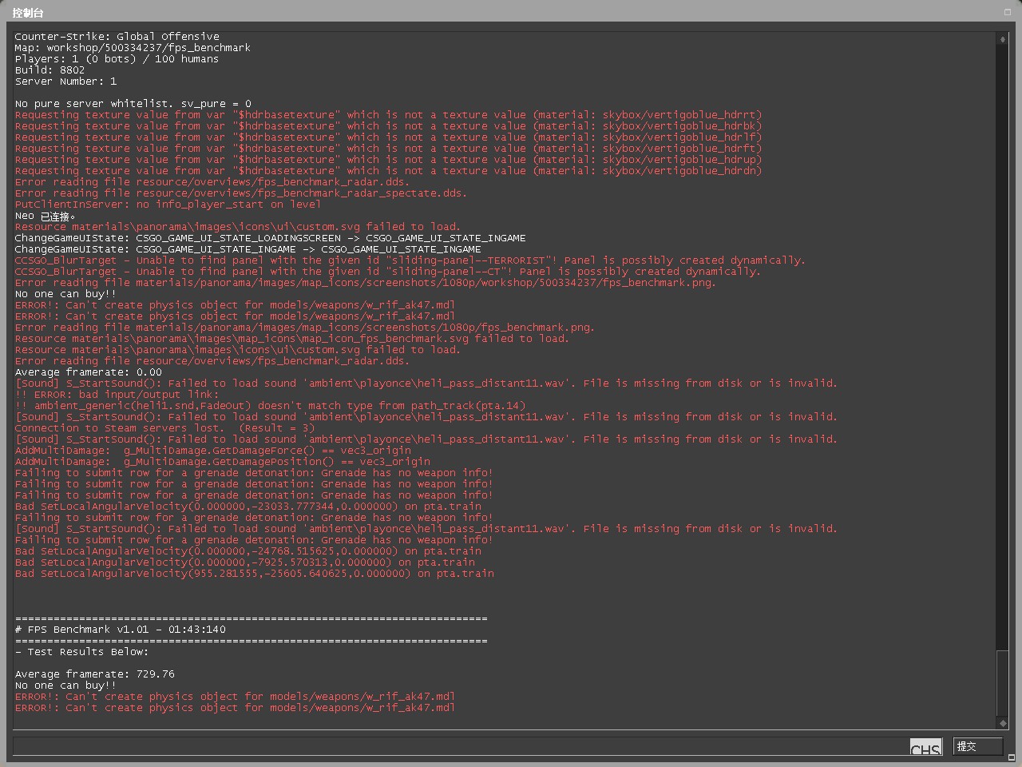Click the scrollbar up arrow
This screenshot has height=767, width=1022.
(x=1002, y=39)
